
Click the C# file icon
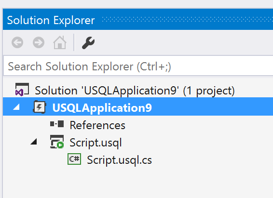74,159
